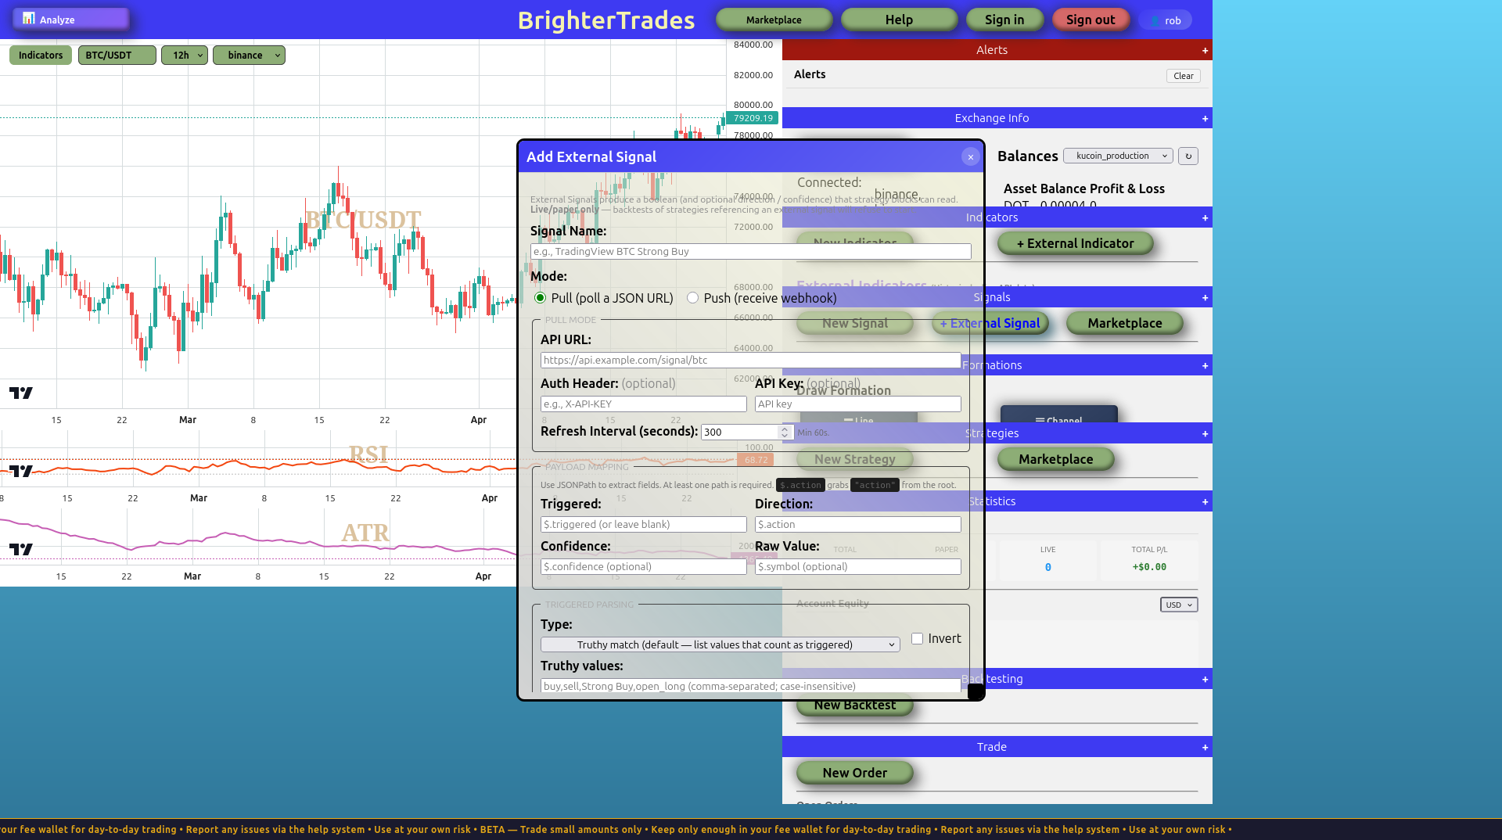Open the kucoin_production balances dropdown
The image size is (1502, 840).
click(1118, 156)
